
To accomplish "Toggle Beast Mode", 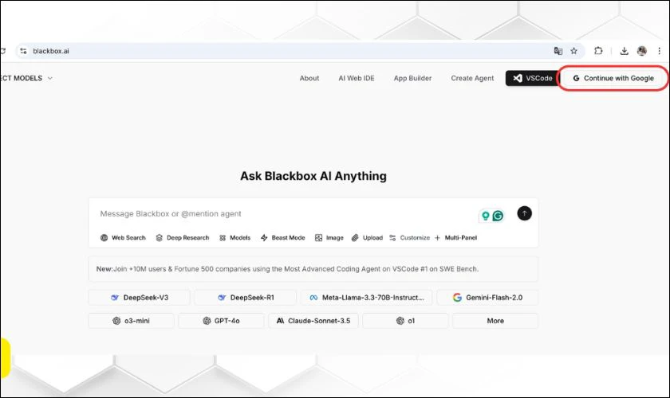I will (283, 237).
